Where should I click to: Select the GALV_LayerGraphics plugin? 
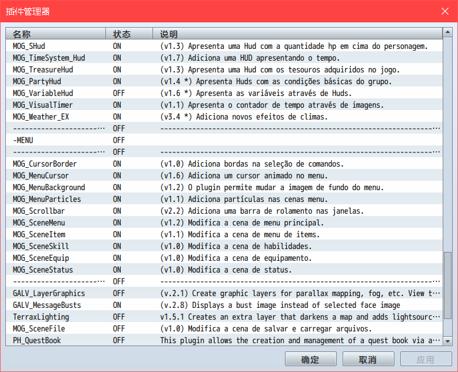point(224,293)
